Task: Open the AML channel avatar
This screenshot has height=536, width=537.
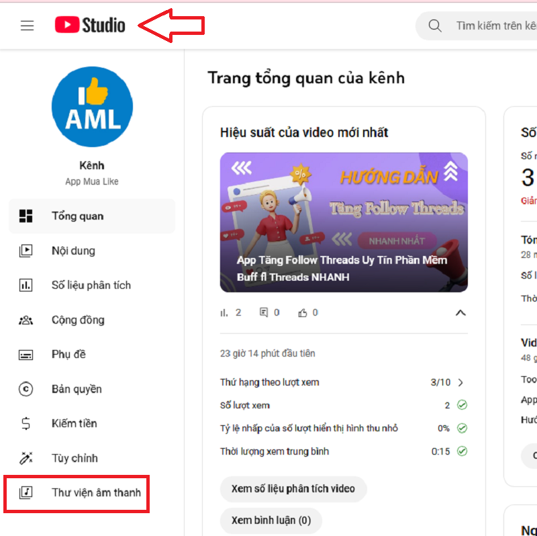Action: tap(92, 107)
